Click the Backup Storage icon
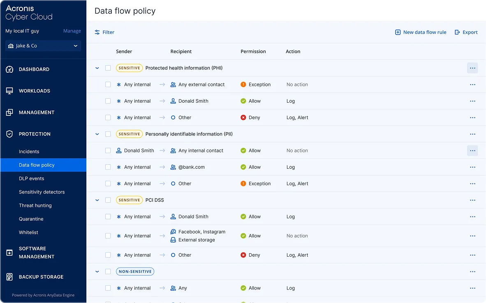The image size is (486, 303). (9, 277)
